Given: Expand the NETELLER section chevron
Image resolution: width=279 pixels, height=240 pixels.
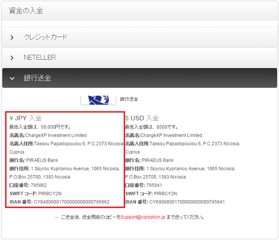Looking at the screenshot, I should (x=12, y=58).
